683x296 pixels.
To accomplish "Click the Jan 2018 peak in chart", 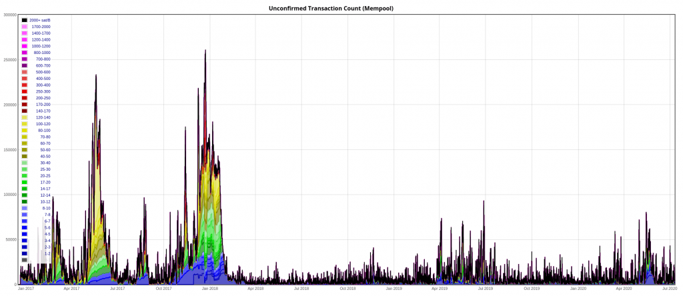I will 205,51.
